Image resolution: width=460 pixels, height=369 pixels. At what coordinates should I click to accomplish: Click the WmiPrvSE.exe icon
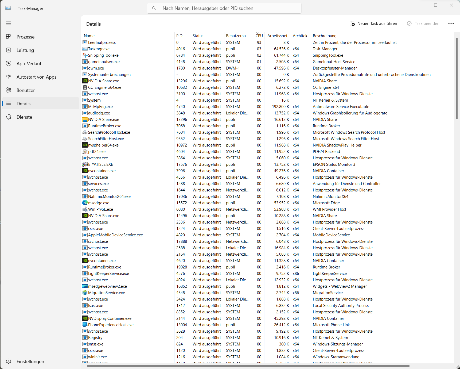(85, 209)
